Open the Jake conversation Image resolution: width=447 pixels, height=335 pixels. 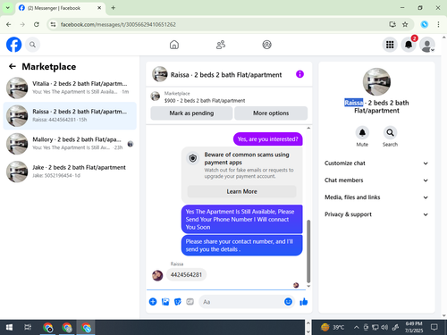pyautogui.click(x=70, y=172)
